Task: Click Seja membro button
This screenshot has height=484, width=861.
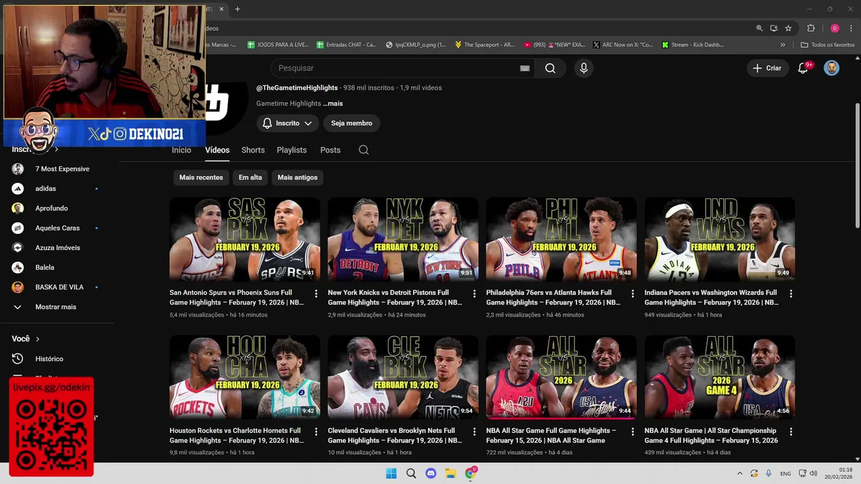Action: coord(351,123)
